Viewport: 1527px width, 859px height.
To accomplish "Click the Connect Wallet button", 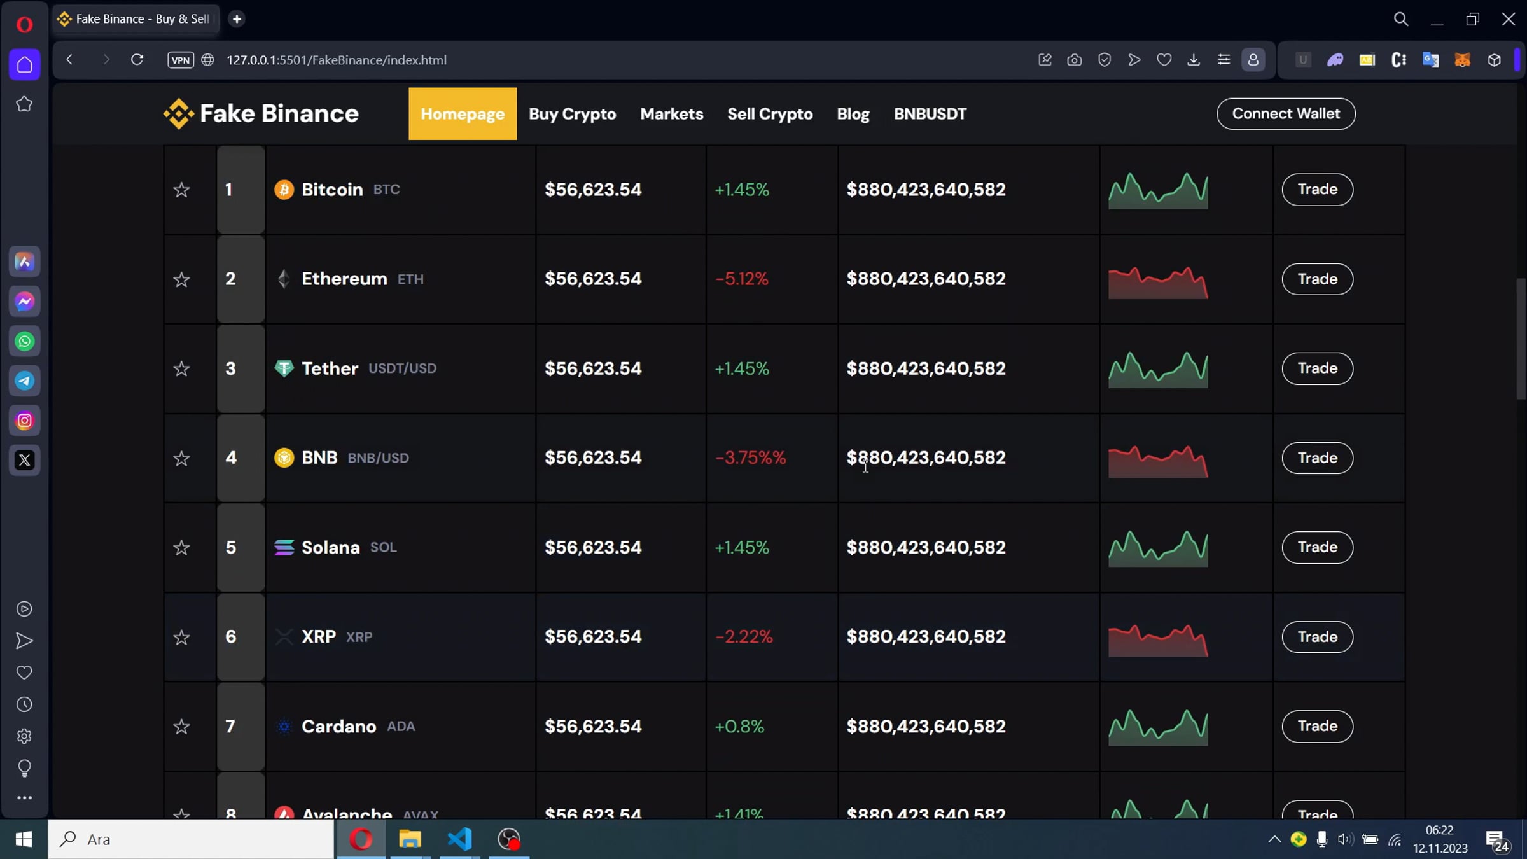I will pyautogui.click(x=1286, y=113).
